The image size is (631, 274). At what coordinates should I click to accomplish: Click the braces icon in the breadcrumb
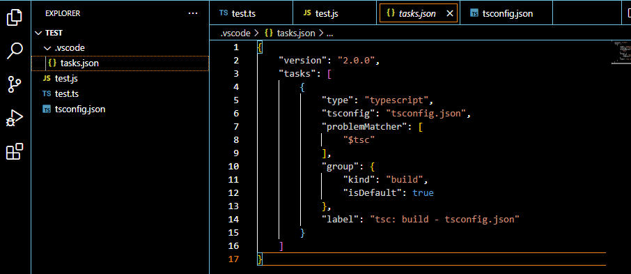tap(269, 33)
